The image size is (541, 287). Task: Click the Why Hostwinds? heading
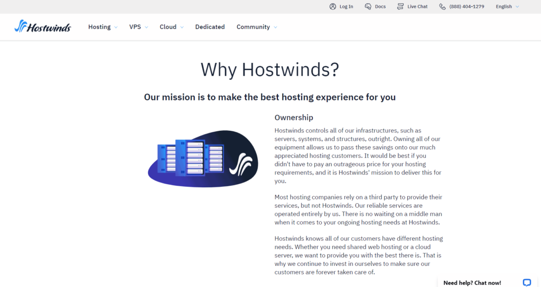point(270,70)
